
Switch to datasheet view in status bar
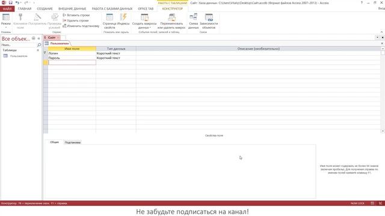[x=372, y=203]
